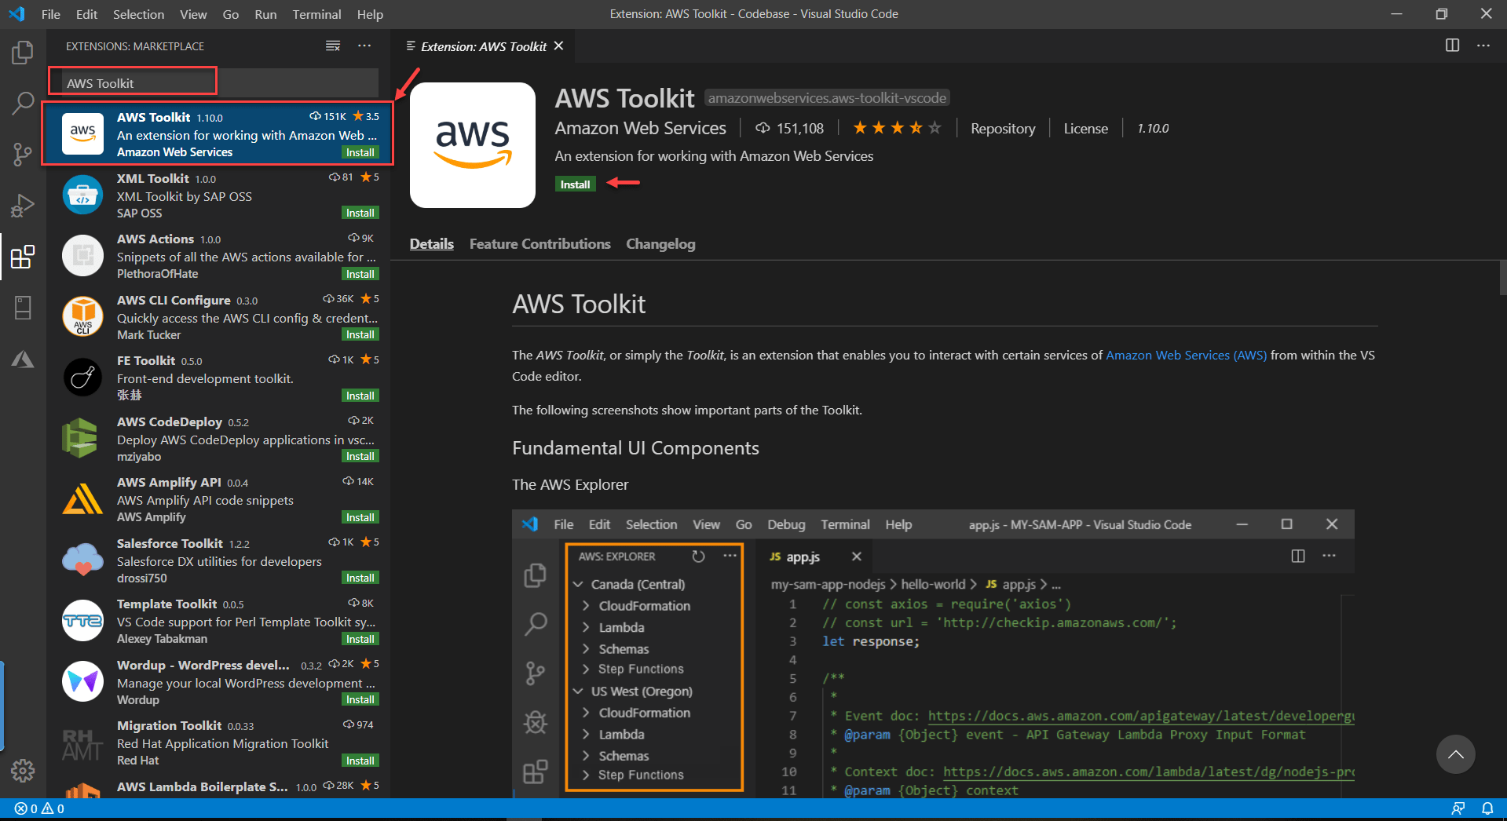Screen dimensions: 1507x821
Task: Open the Manage settings gear icon
Action: pos(23,771)
